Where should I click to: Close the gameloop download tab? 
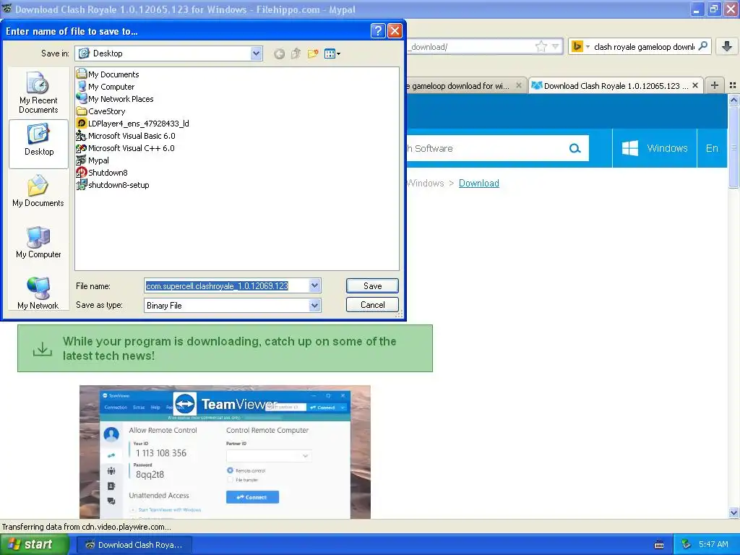(x=519, y=85)
